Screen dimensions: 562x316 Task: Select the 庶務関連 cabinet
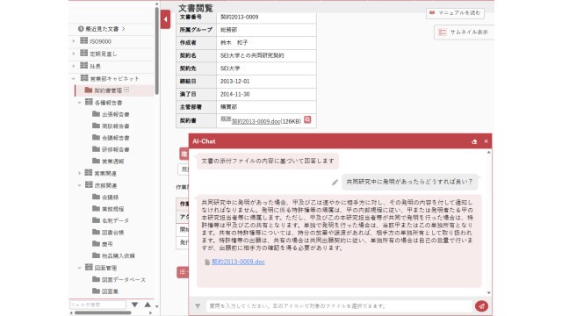coord(101,185)
